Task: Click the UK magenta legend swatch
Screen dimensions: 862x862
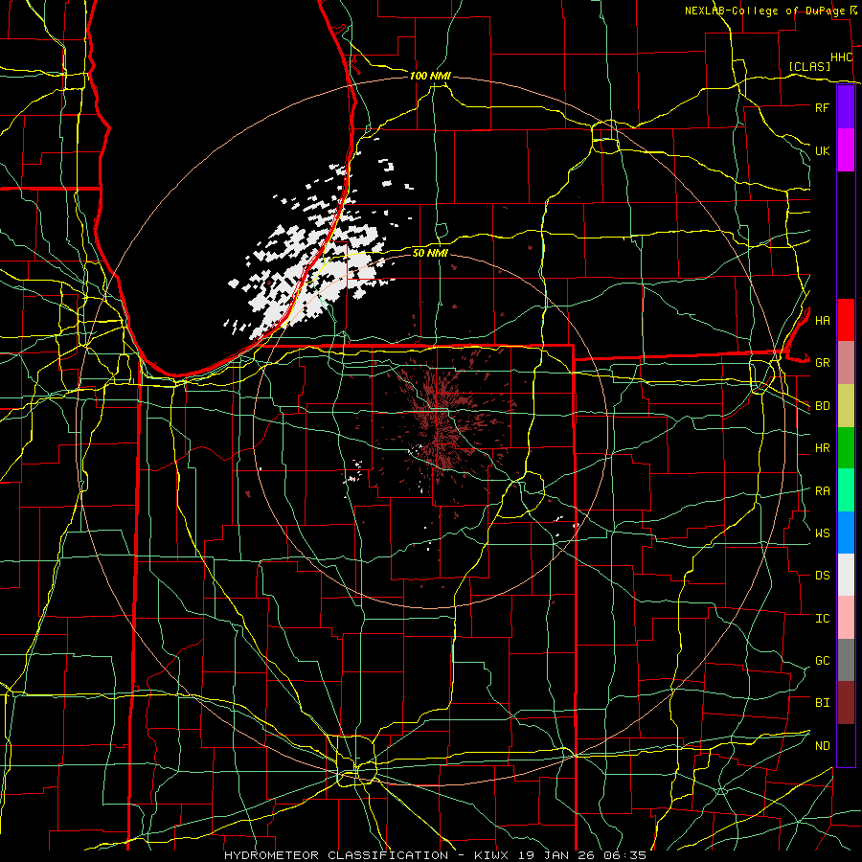Action: (846, 150)
